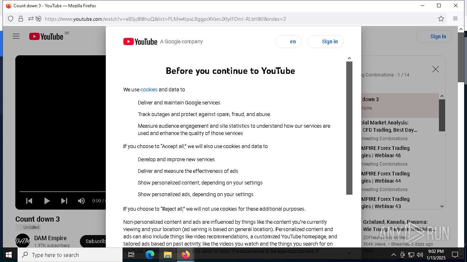Viewport: 467px width, 262px height.
Task: Click the playlist counter showing 1 / 14
Action: [x=404, y=75]
